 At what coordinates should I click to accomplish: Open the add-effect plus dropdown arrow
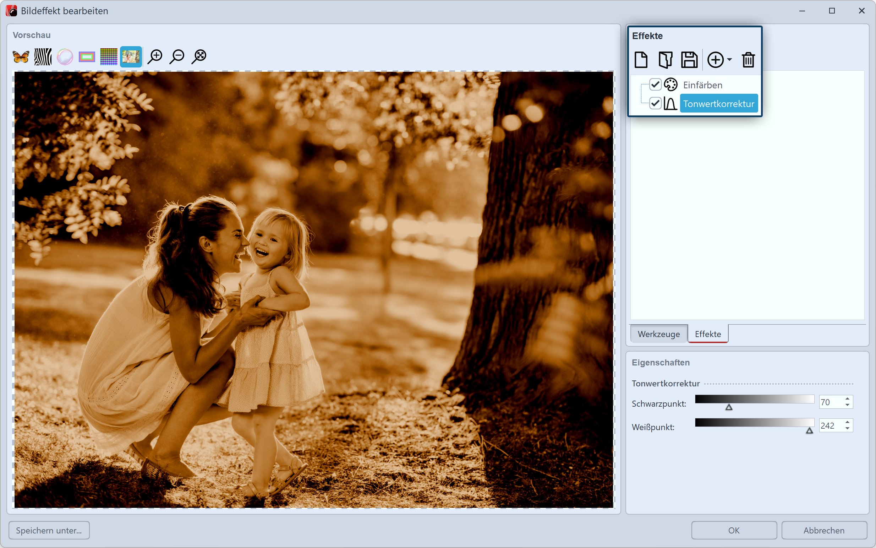pyautogui.click(x=729, y=60)
